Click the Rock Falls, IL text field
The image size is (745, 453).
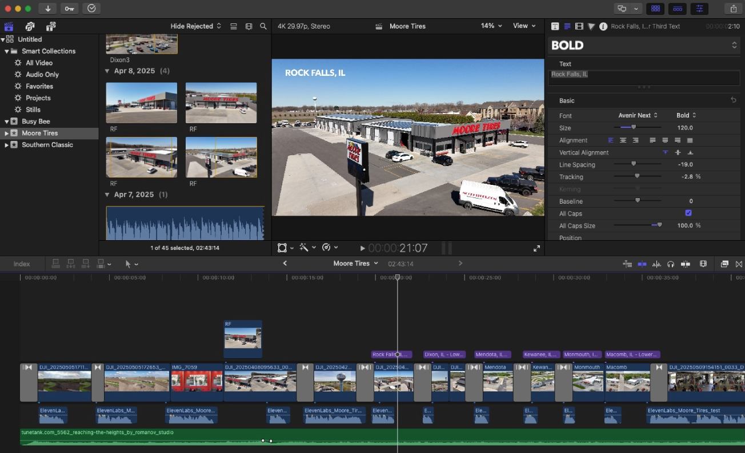click(644, 78)
